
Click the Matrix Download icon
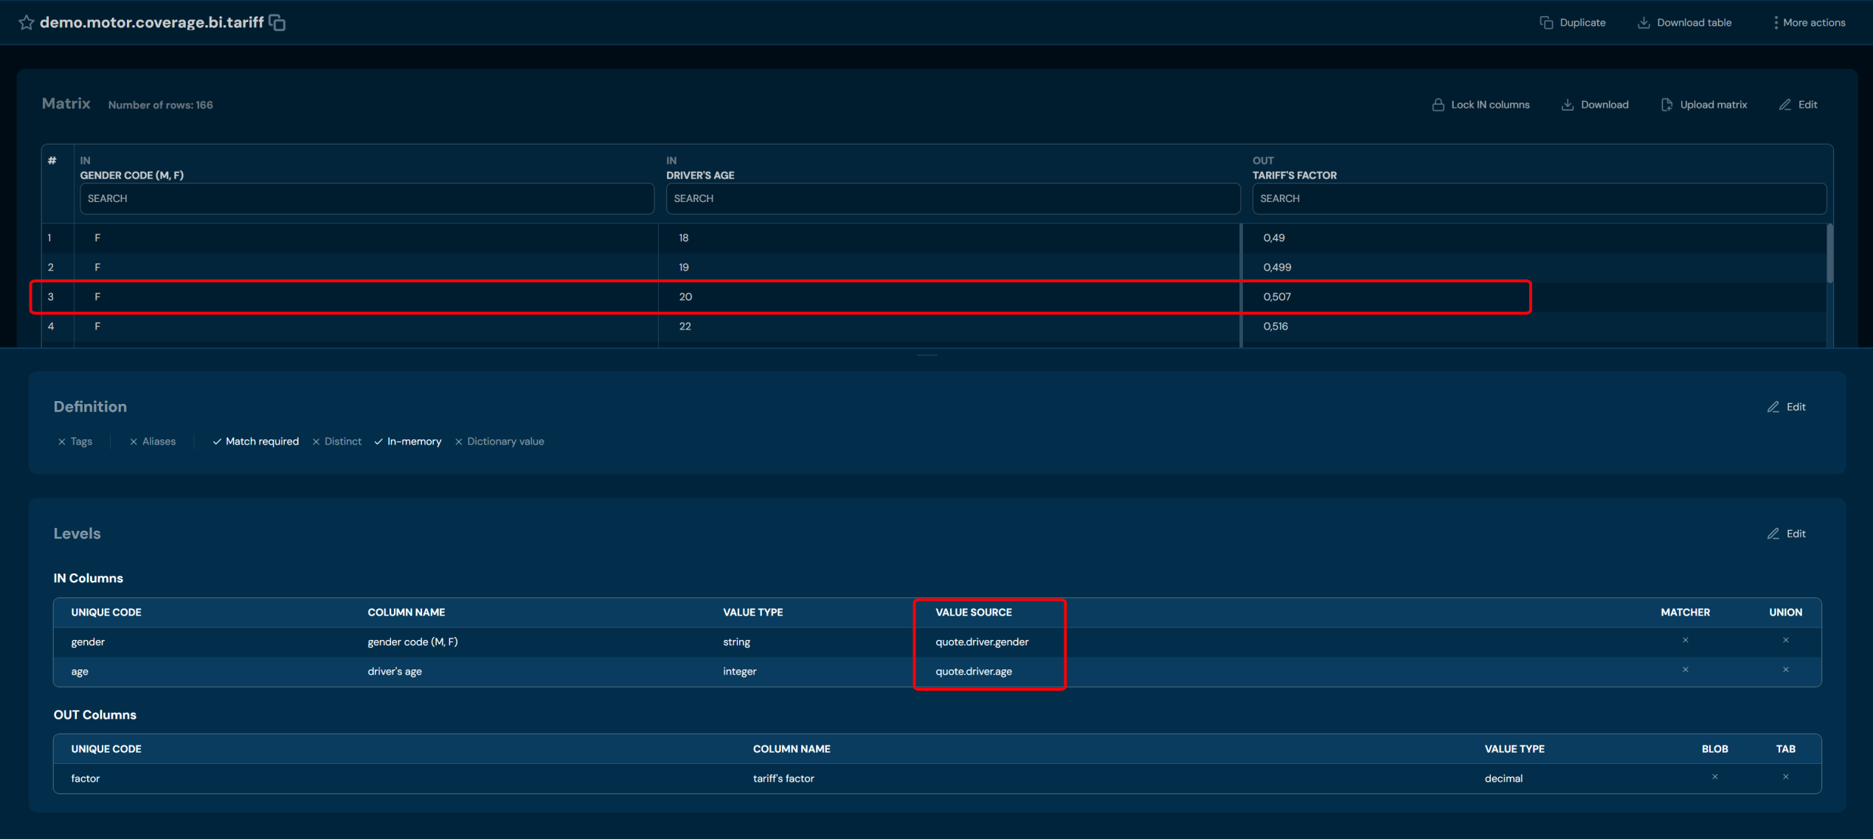point(1568,105)
